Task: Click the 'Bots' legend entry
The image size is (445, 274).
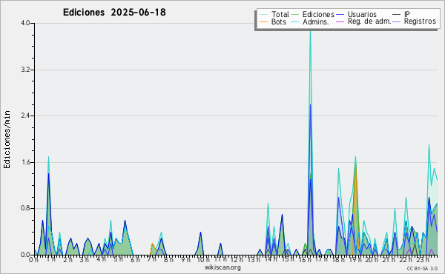Action: coord(279,21)
